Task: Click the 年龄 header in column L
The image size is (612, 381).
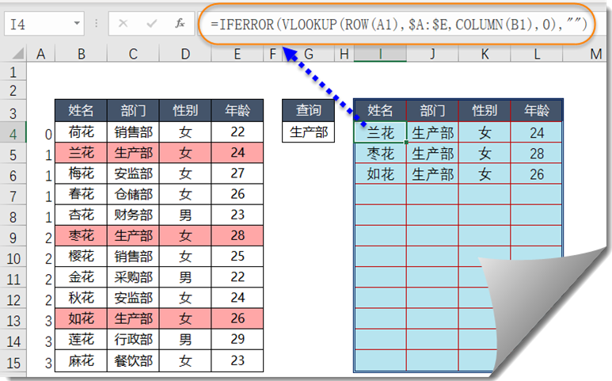Action: [x=536, y=110]
